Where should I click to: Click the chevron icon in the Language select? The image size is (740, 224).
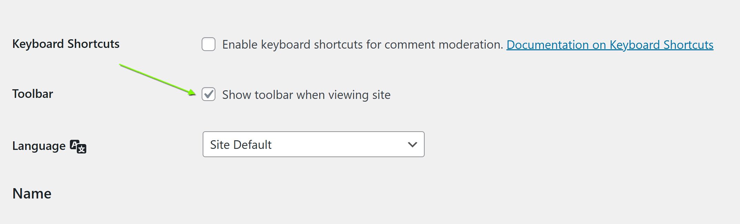point(412,144)
